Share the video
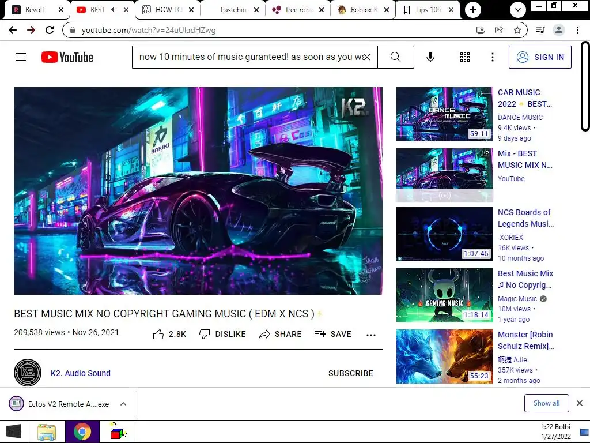Image resolution: width=590 pixels, height=443 pixels. point(281,334)
